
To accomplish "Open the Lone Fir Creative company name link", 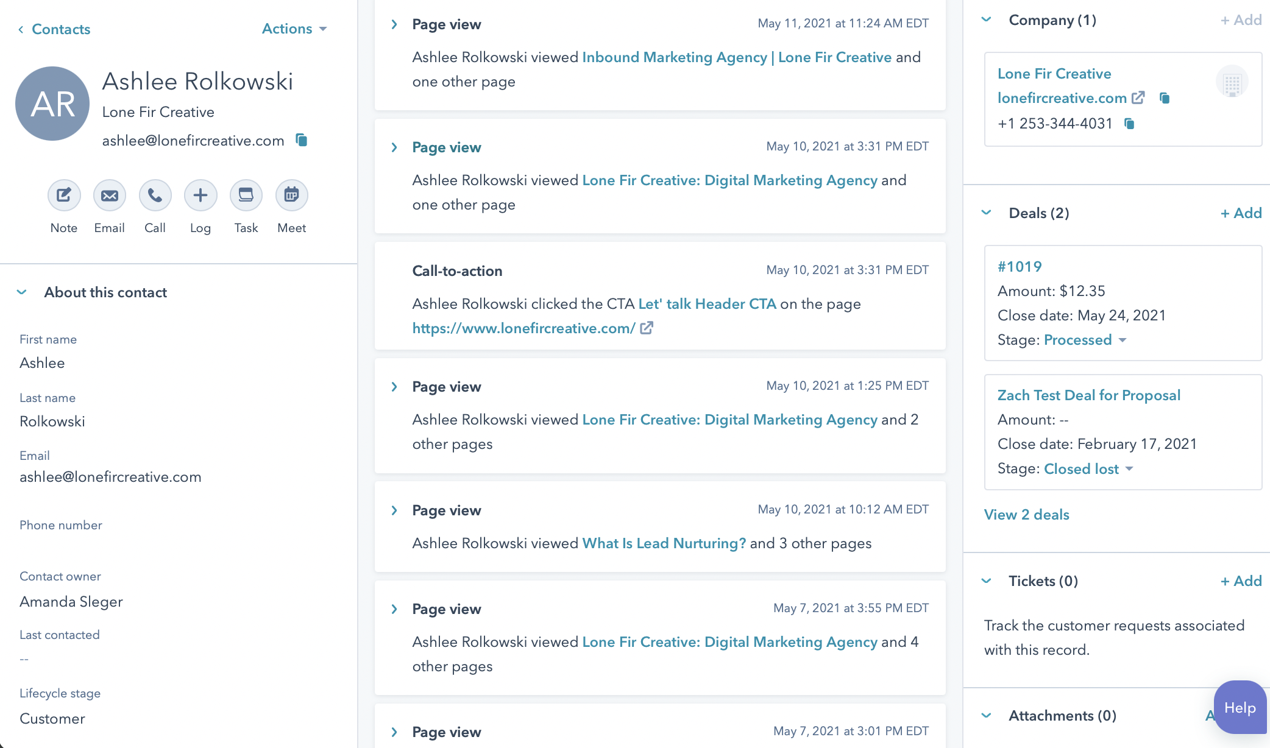I will 1054,74.
